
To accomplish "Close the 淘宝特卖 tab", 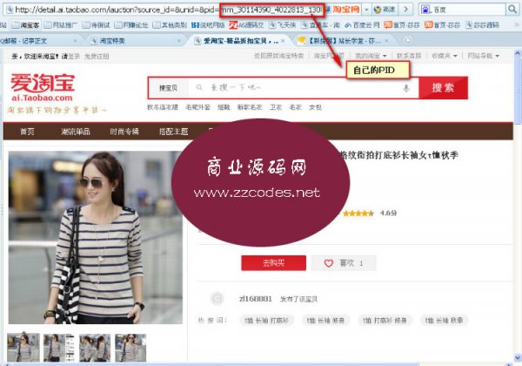I will [x=179, y=41].
